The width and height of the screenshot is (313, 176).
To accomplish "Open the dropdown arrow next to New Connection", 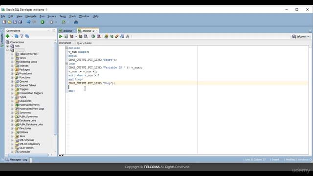I will pyautogui.click(x=12, y=36).
